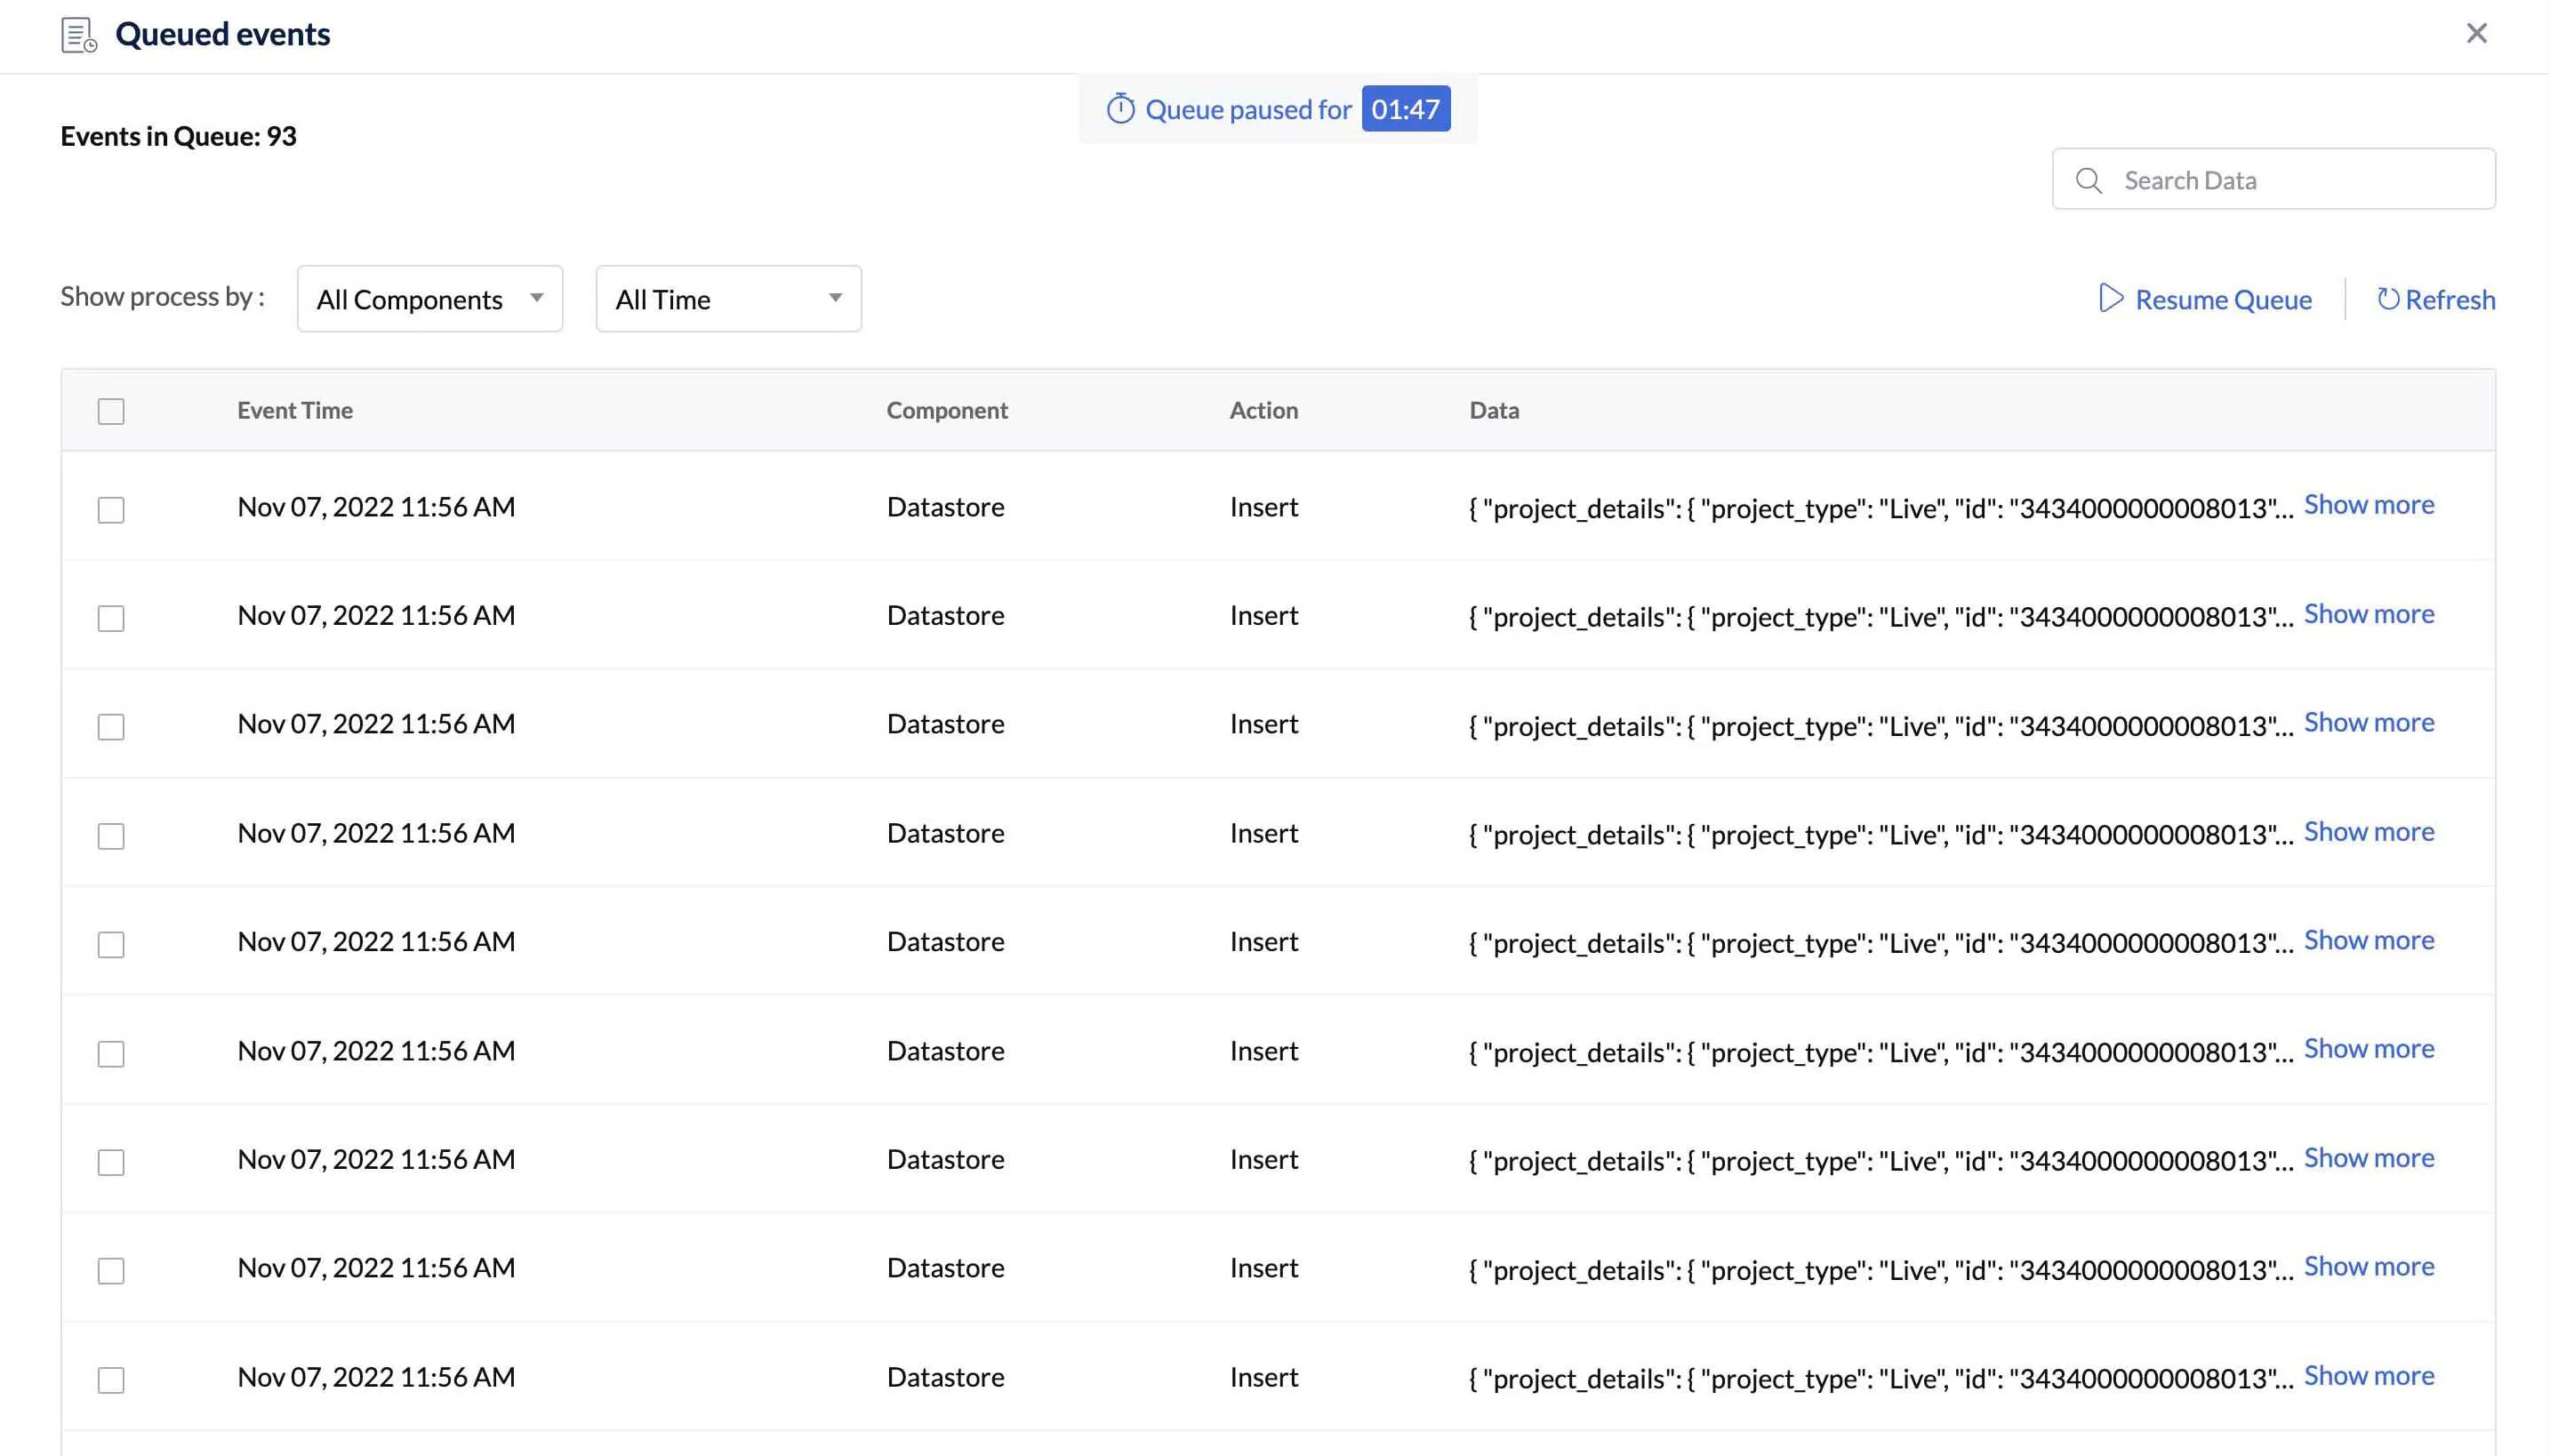Check the ninth event row checkbox
This screenshot has width=2550, height=1456.
[111, 1379]
